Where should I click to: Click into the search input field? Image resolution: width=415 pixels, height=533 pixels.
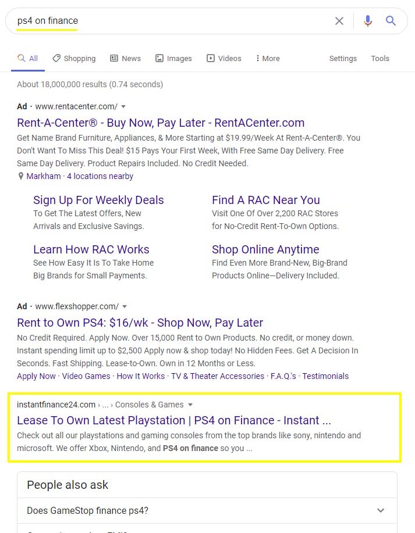click(x=175, y=21)
